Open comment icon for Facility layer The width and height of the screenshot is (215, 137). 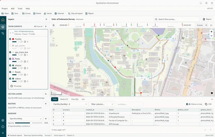tap(21, 42)
